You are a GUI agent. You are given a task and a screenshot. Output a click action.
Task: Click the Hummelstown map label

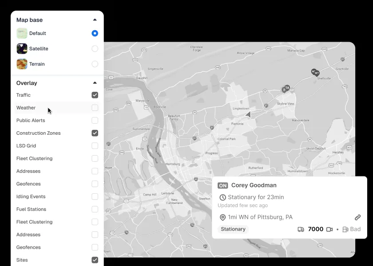coord(298,171)
